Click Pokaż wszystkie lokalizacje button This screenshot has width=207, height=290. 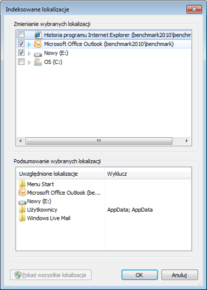tap(51, 275)
